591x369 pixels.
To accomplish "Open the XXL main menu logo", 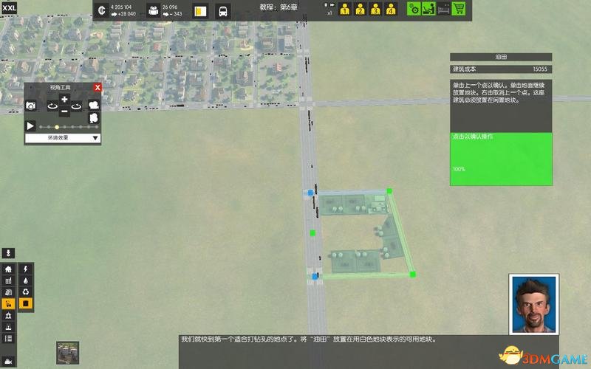I will click(9, 7).
